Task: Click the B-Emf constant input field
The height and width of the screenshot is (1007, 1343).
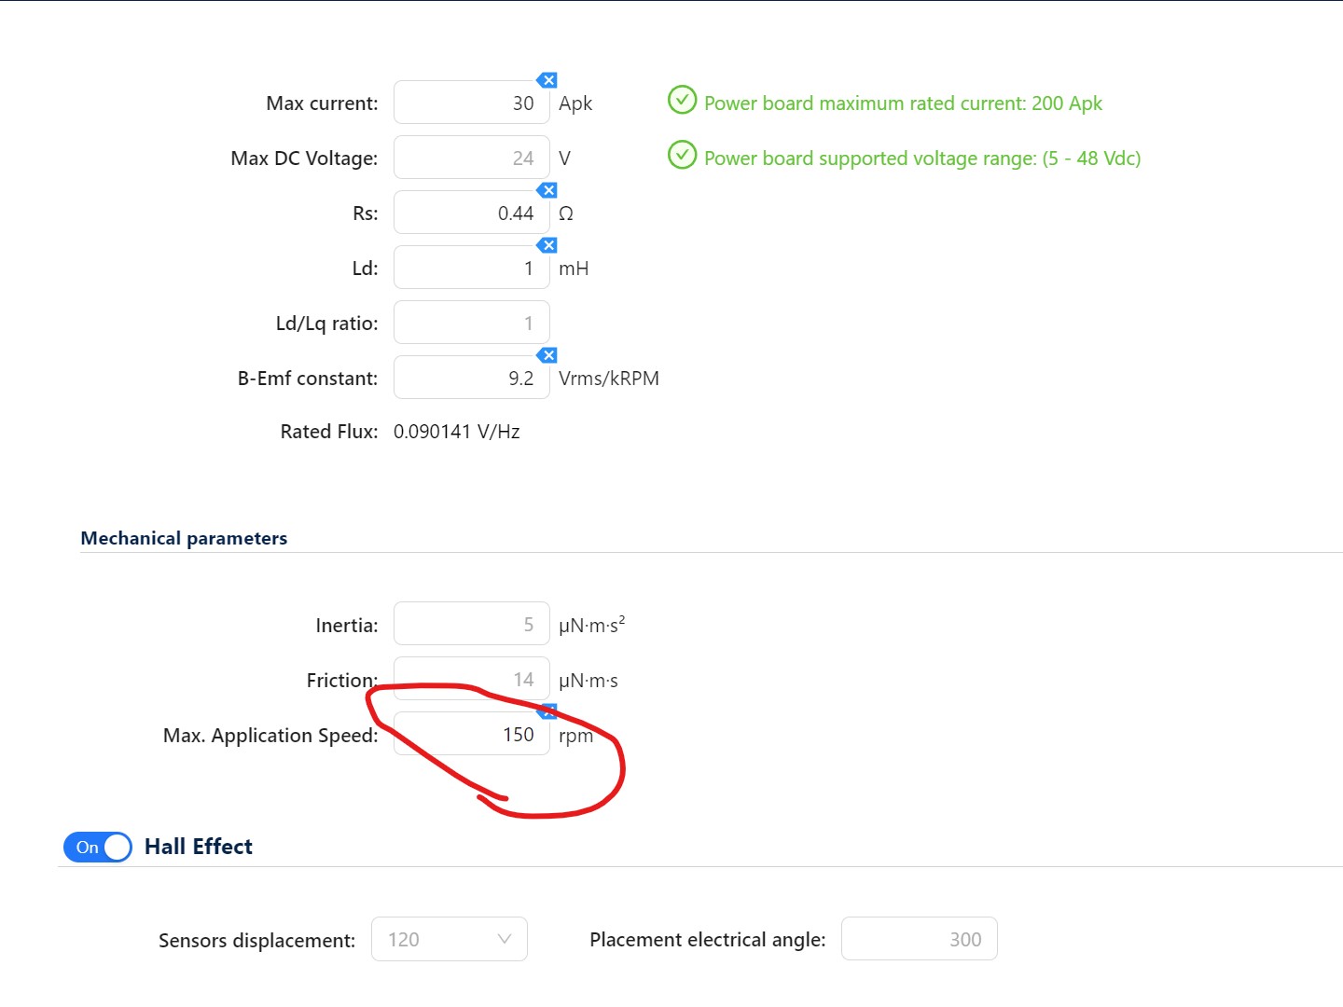Action: pos(471,377)
